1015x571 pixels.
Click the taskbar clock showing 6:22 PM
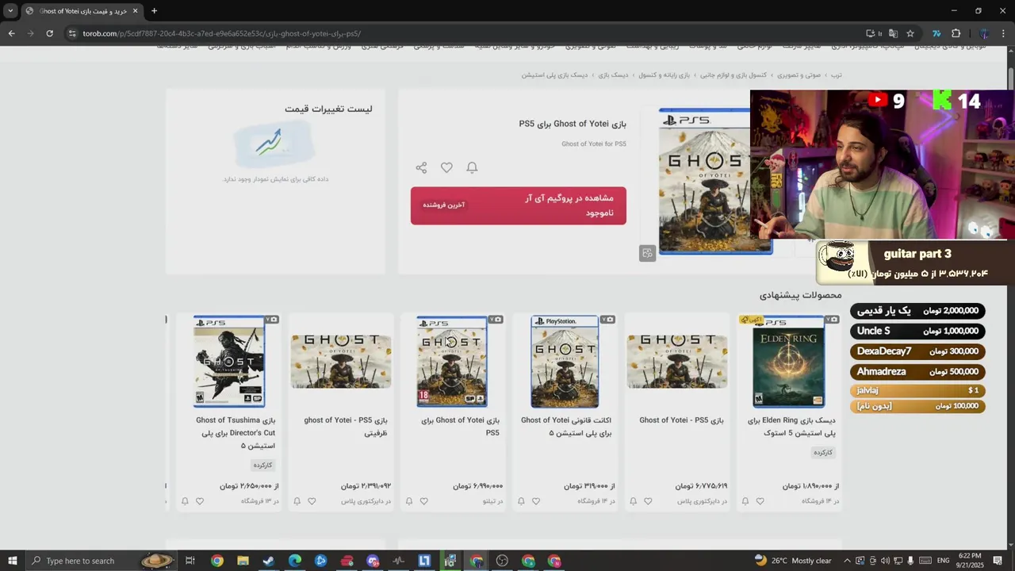(x=971, y=561)
